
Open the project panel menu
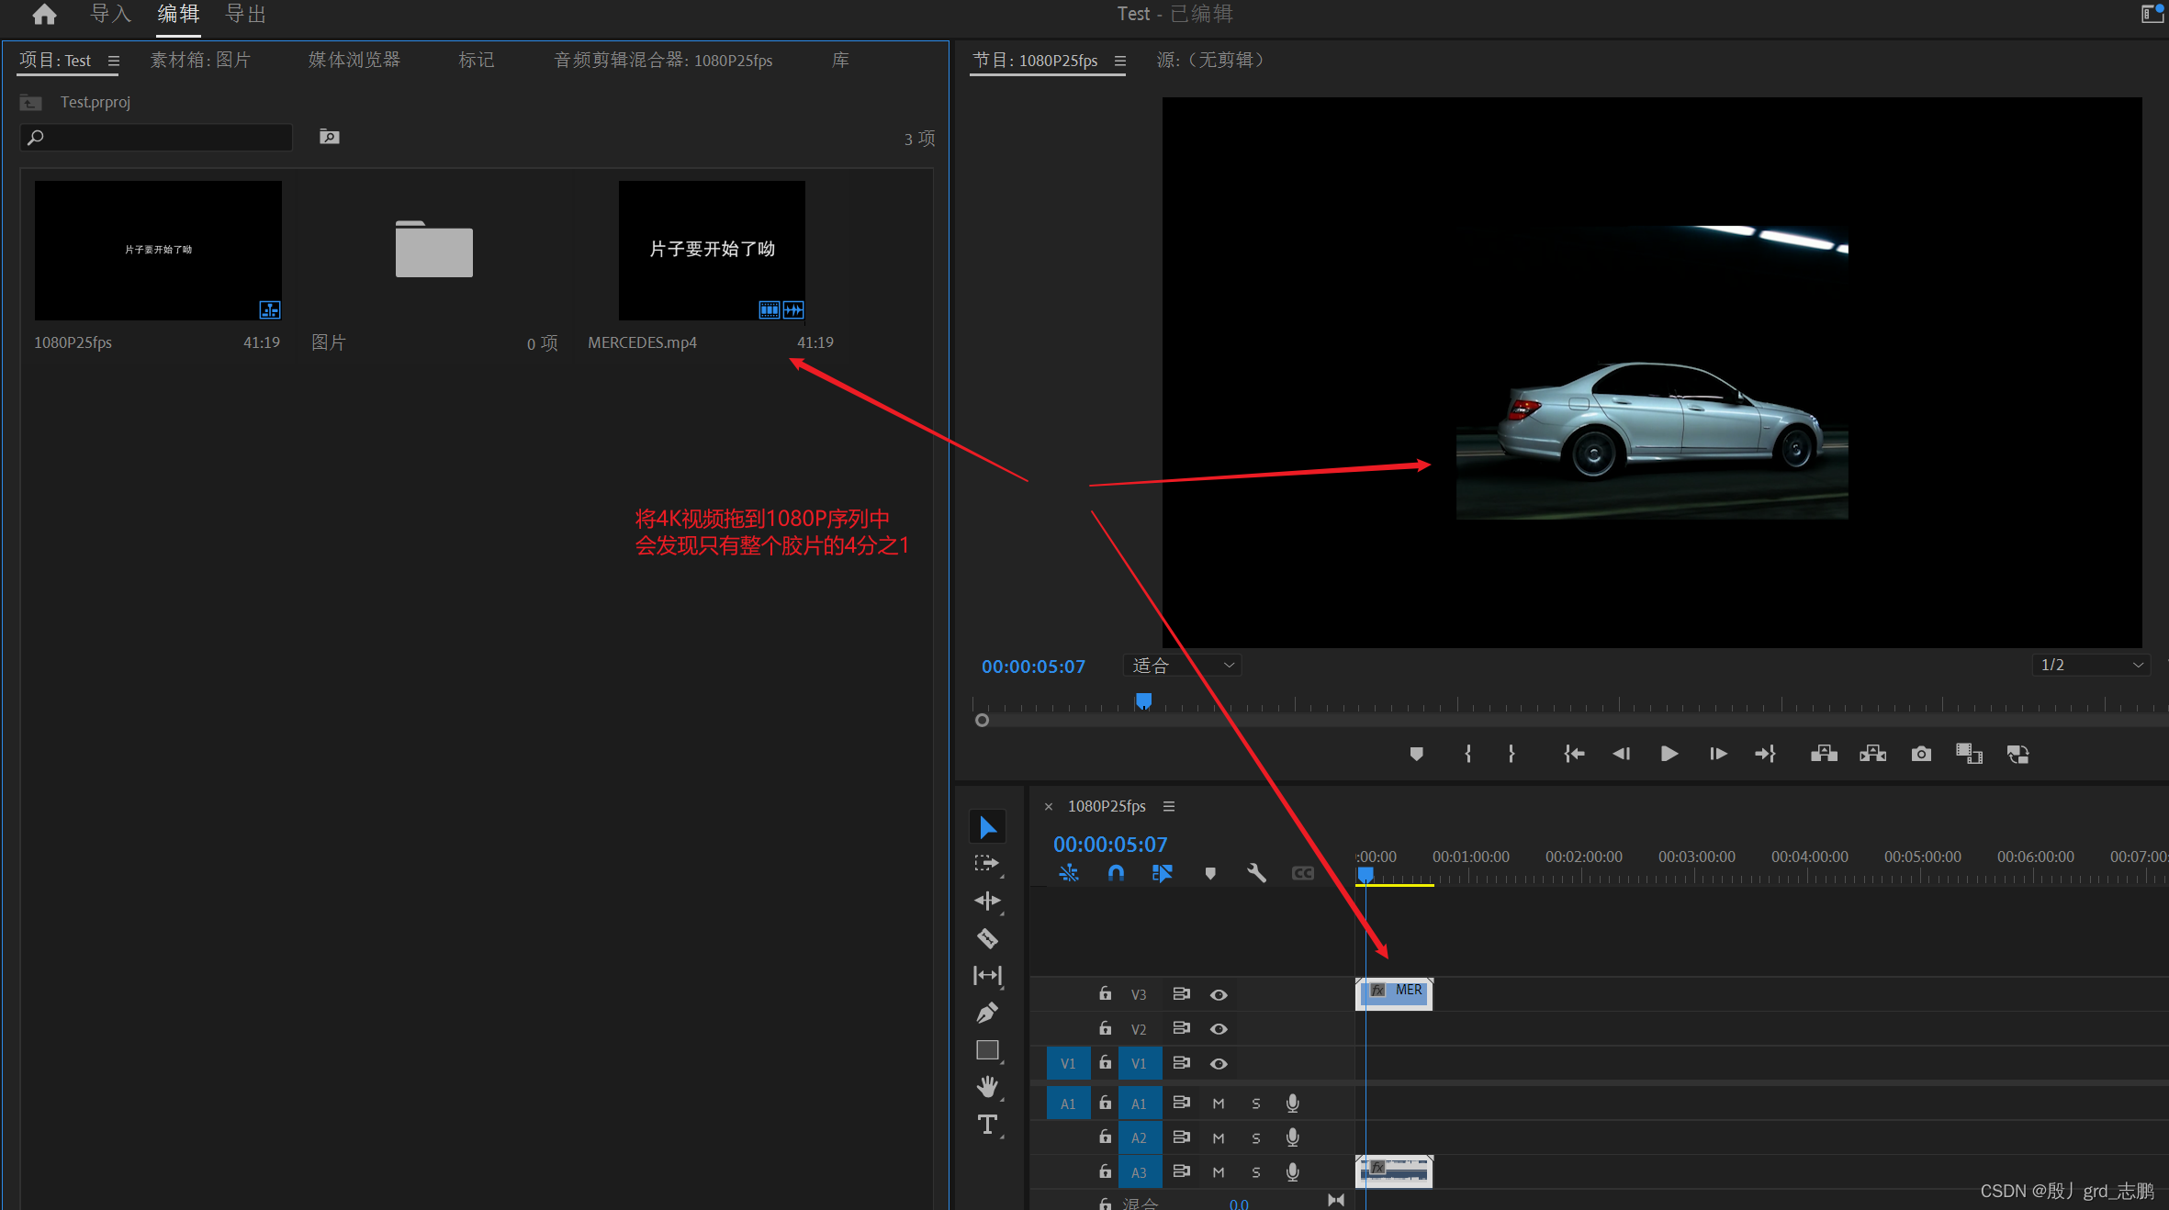click(114, 61)
